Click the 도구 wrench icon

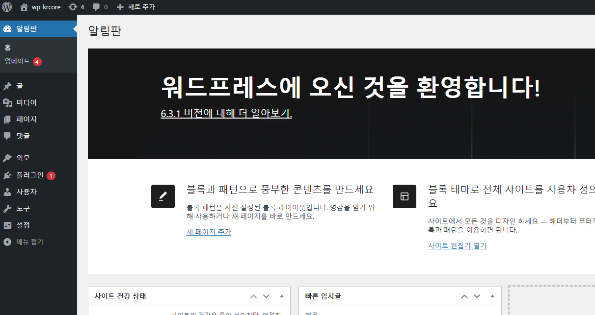click(7, 209)
